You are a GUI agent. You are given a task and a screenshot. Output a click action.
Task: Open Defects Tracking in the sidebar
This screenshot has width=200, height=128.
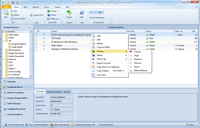point(17,93)
